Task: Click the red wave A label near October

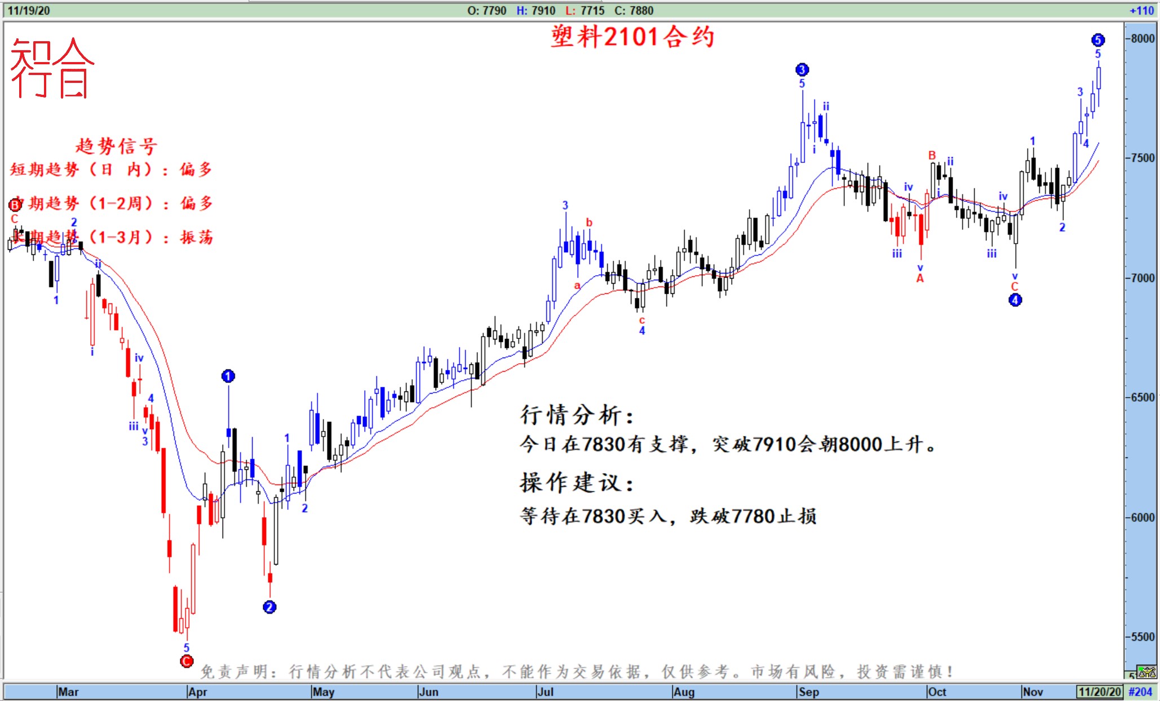Action: tap(920, 278)
